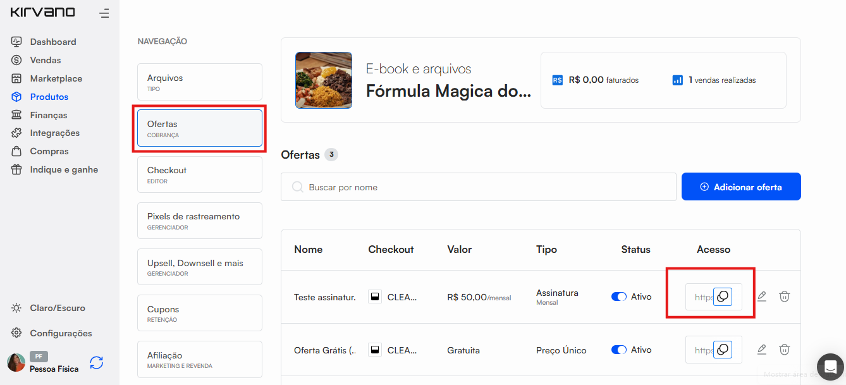Edit the Oferta Grátis offer
Image resolution: width=846 pixels, height=385 pixels.
(x=762, y=350)
